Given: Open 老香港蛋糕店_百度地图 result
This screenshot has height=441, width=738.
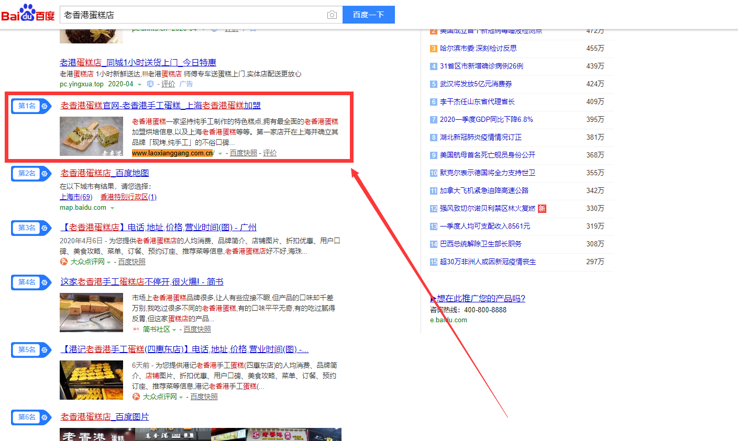Looking at the screenshot, I should pos(105,173).
